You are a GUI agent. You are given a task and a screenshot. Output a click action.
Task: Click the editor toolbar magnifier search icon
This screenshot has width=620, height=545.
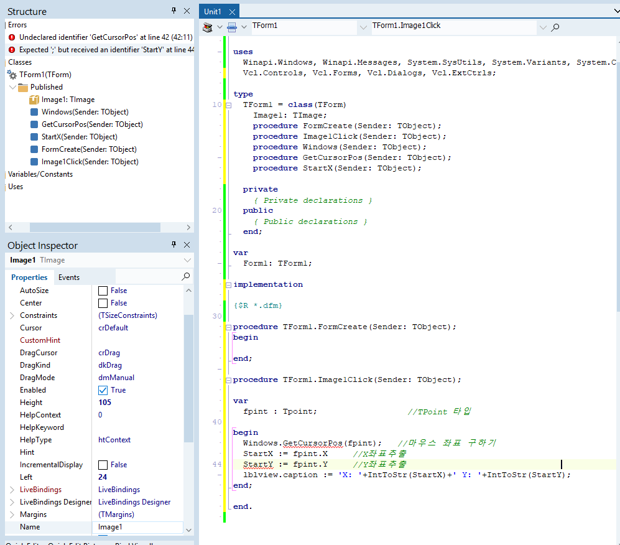[x=555, y=27]
